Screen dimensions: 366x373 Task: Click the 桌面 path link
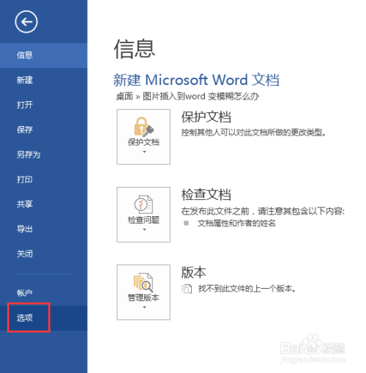click(124, 96)
